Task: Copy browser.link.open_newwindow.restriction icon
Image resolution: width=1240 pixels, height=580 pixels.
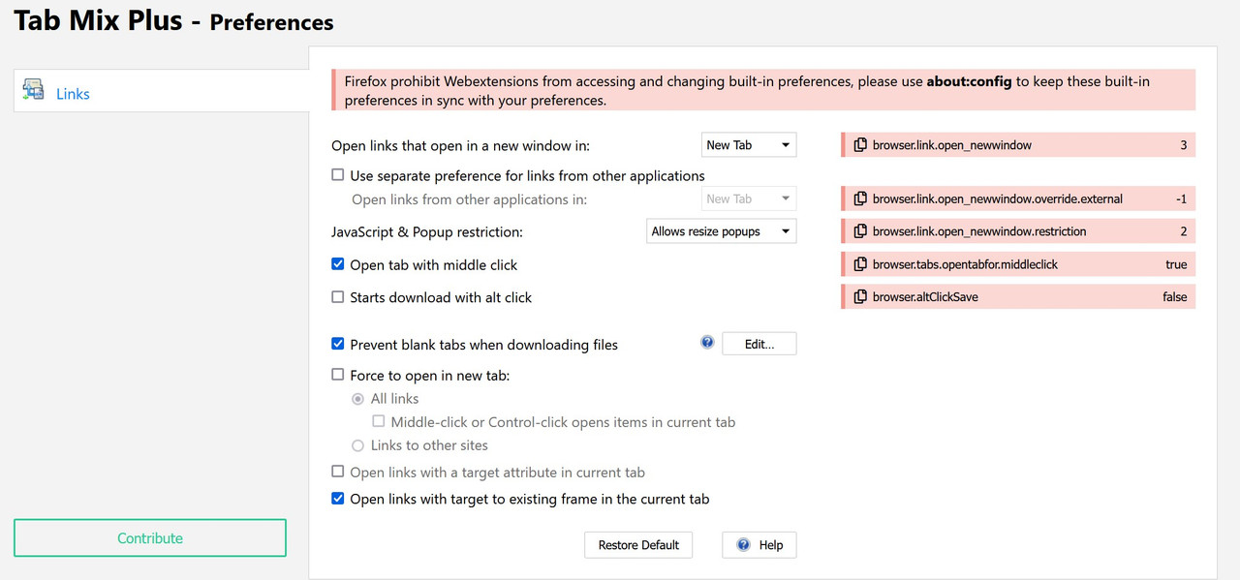Action: click(x=860, y=231)
